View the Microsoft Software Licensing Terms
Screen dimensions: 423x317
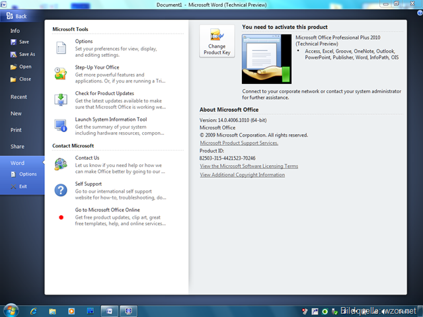[249, 166]
